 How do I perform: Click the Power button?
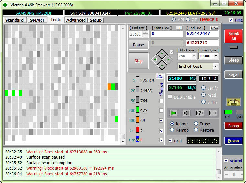[234, 141]
